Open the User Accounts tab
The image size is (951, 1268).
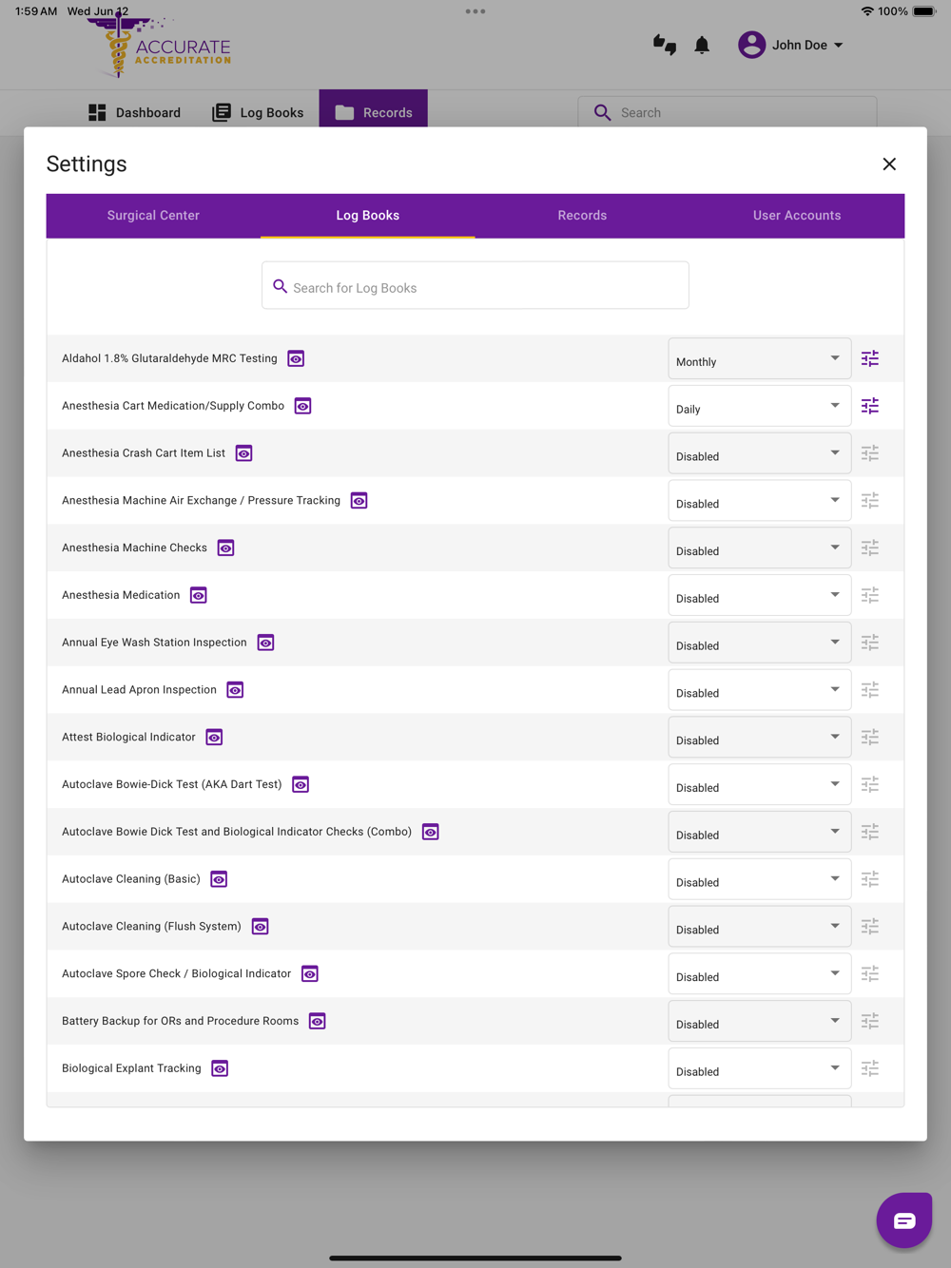click(x=797, y=216)
